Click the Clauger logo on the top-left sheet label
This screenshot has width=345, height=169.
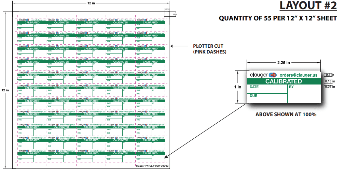click(23, 20)
